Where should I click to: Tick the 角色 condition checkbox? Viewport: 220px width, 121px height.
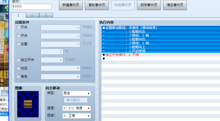pos(18,76)
